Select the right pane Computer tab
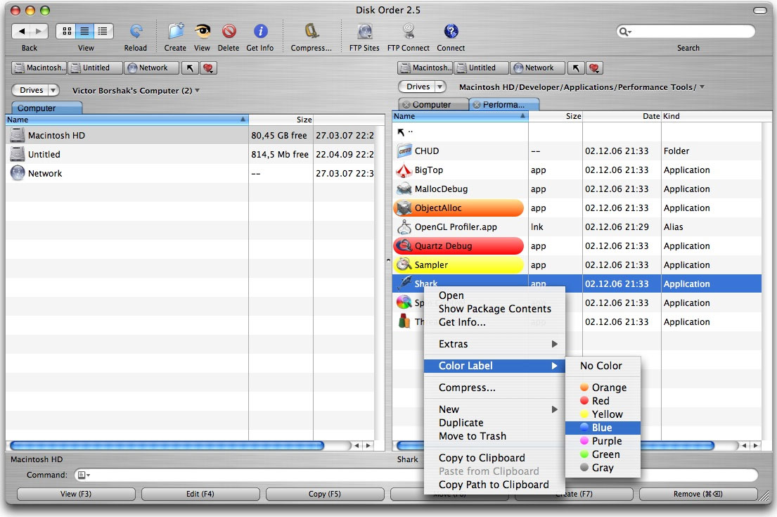The image size is (777, 517). (x=432, y=105)
